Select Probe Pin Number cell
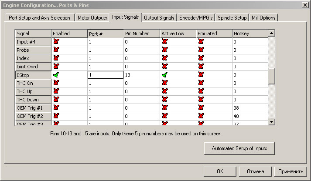The image size is (311, 181). point(142,50)
